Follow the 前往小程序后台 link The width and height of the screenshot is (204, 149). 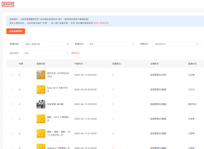pos(101,23)
